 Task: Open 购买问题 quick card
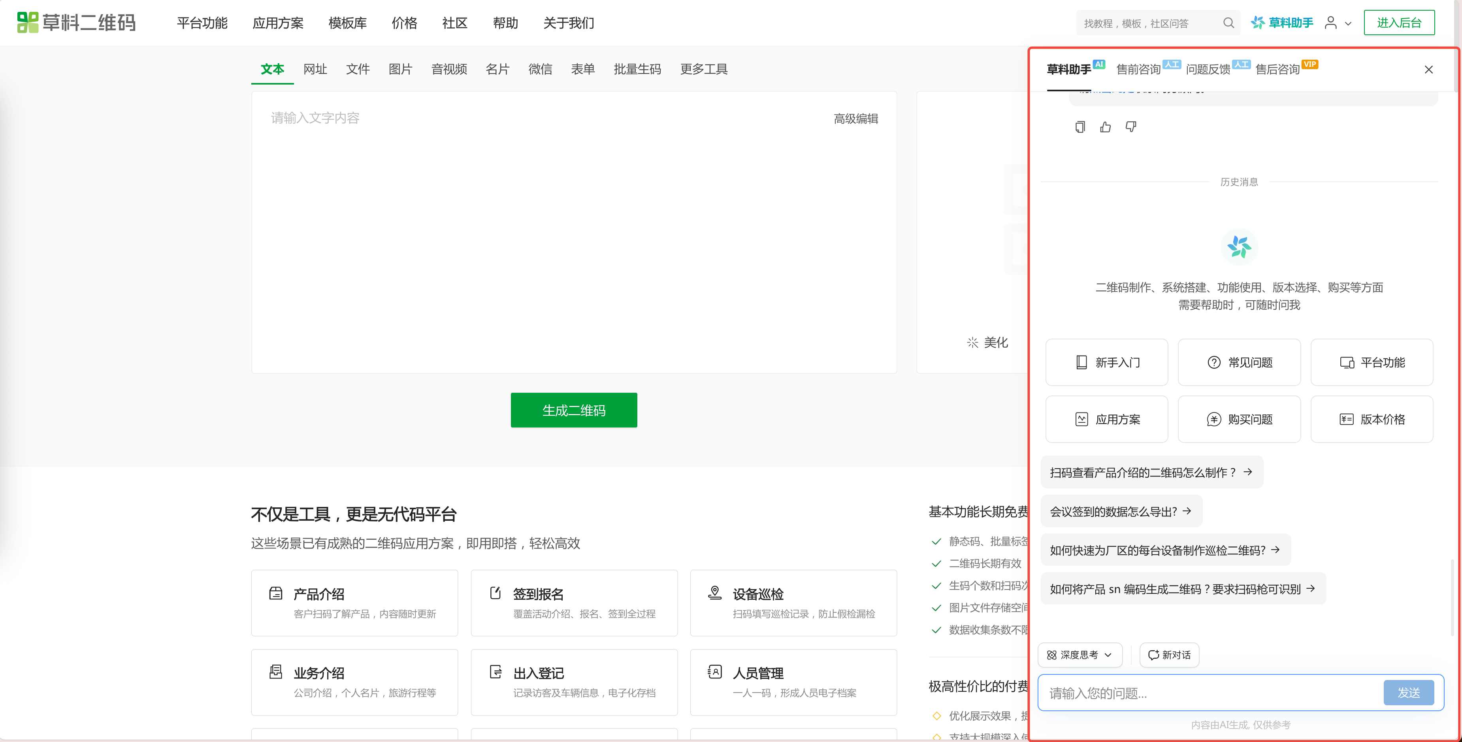coord(1239,419)
